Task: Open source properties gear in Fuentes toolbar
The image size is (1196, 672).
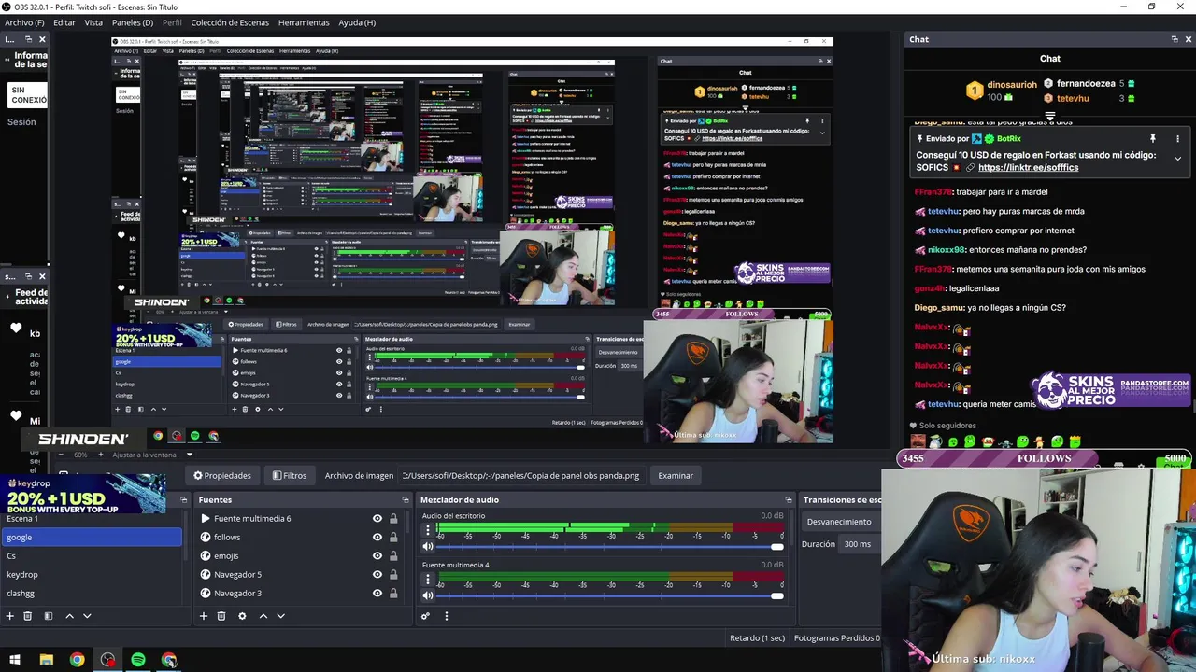Action: pos(242,616)
